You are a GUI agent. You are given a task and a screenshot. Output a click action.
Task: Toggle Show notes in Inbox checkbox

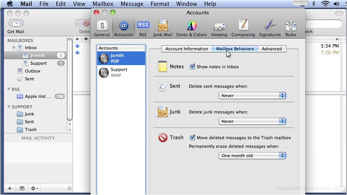192,67
